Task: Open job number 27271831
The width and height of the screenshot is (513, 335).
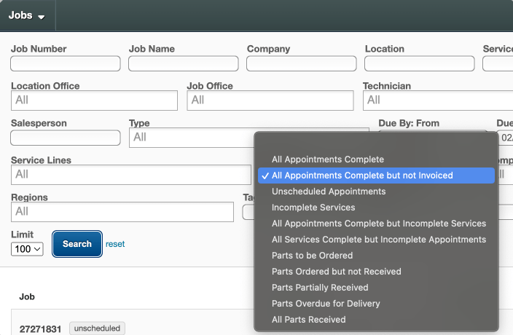Action: (40, 329)
